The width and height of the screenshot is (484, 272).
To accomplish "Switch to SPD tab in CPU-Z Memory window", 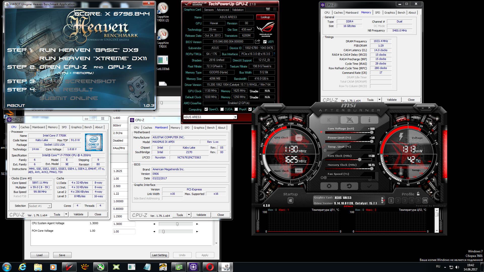I will point(377,13).
